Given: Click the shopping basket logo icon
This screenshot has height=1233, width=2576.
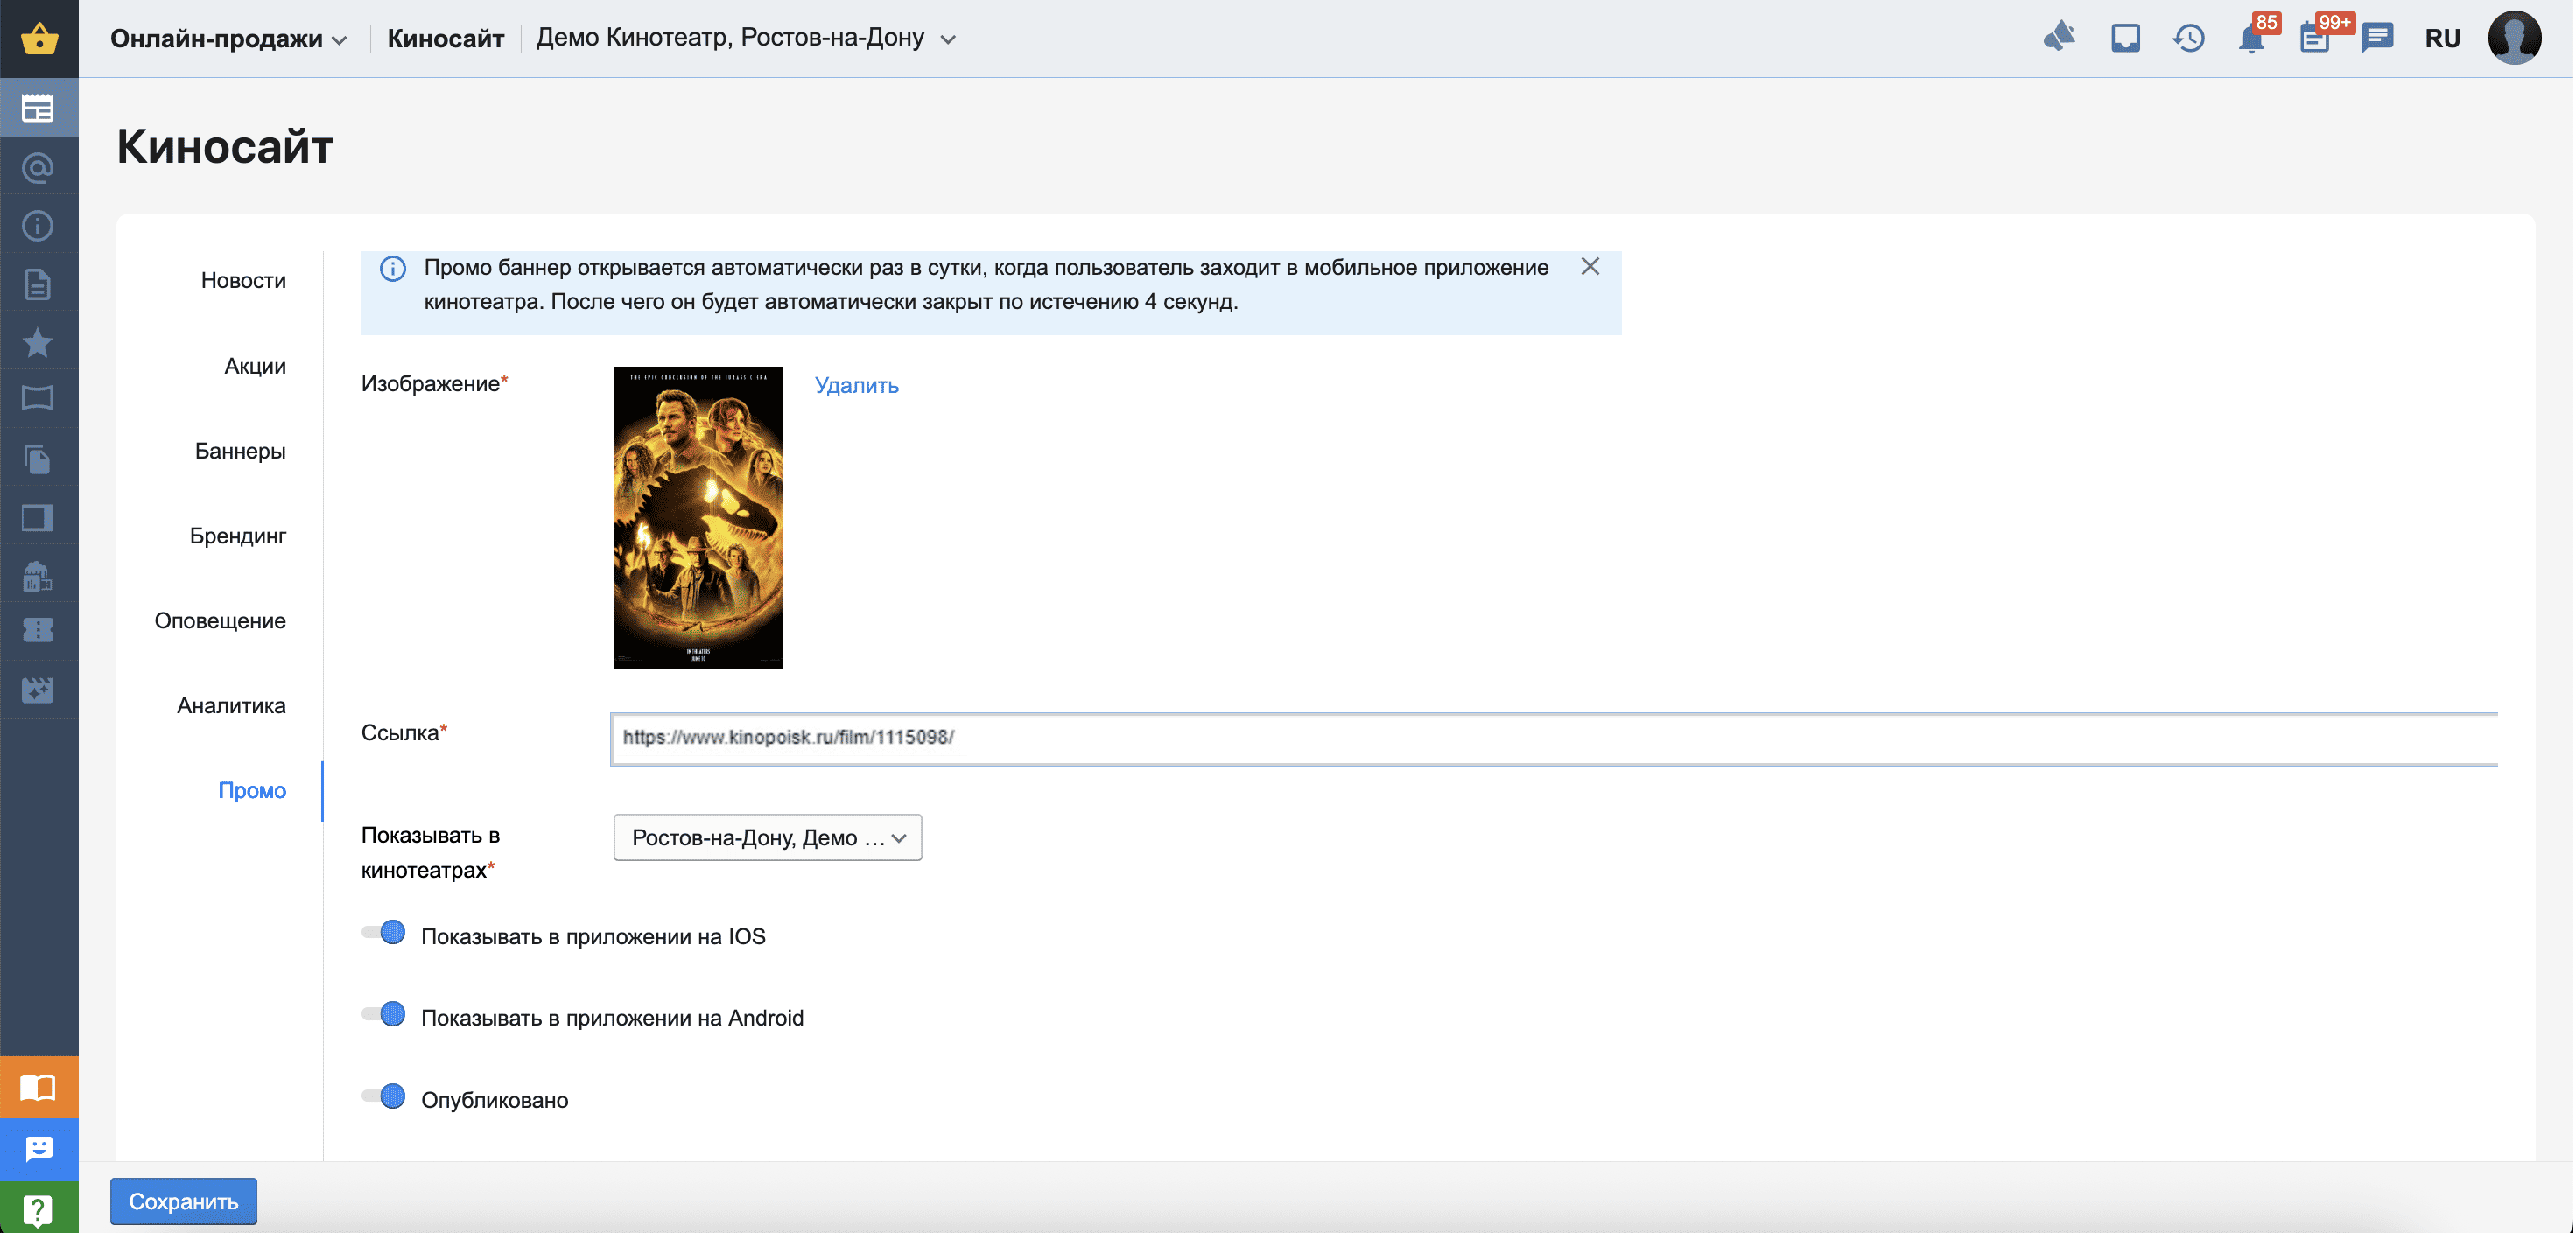Looking at the screenshot, I should [39, 38].
